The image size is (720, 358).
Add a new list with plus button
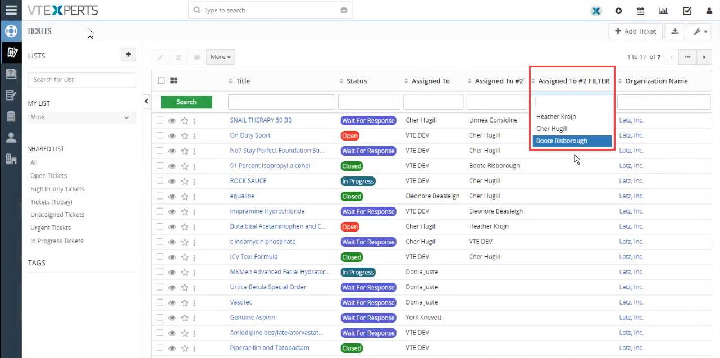(x=129, y=55)
